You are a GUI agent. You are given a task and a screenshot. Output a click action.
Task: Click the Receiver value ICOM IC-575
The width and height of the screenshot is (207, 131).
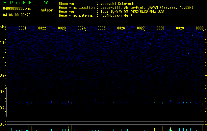tap(112, 11)
